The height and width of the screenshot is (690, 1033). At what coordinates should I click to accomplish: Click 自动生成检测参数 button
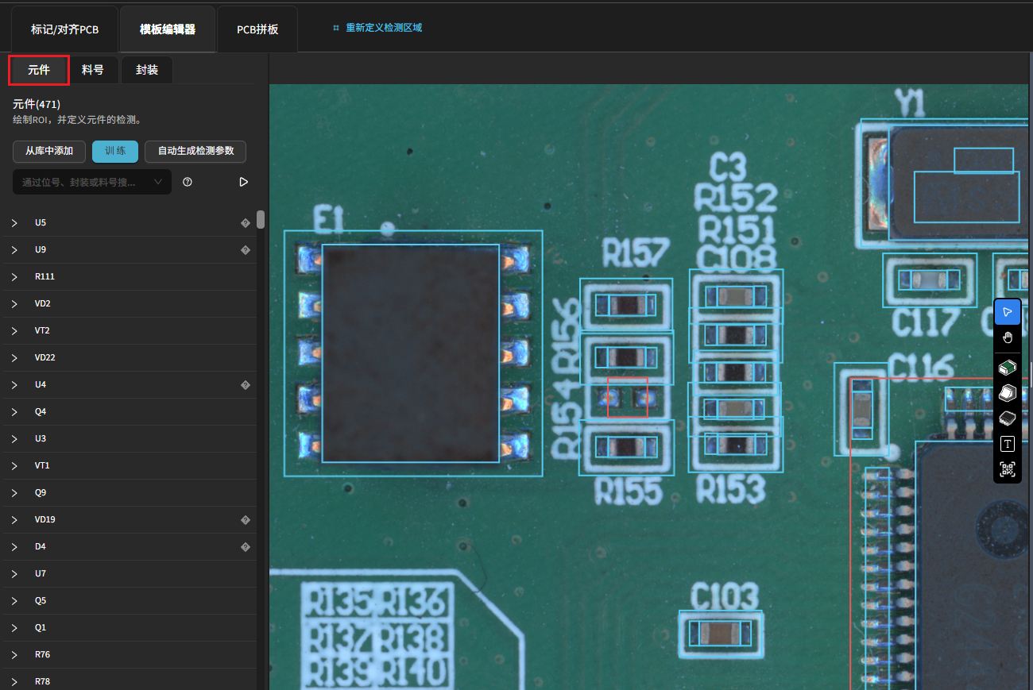coord(195,151)
